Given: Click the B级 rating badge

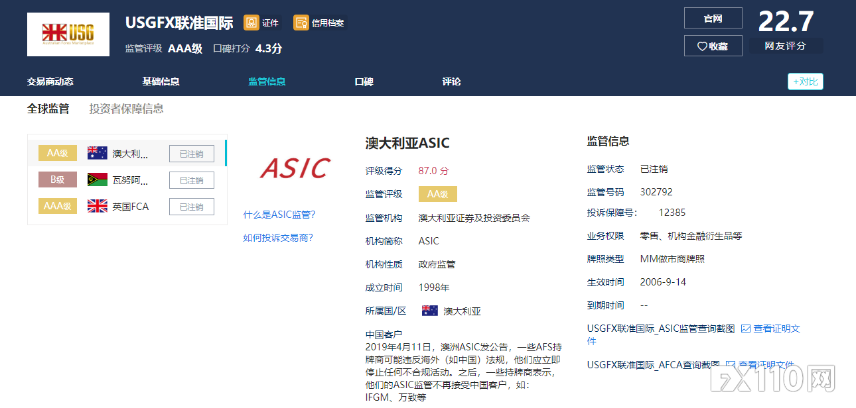Looking at the screenshot, I should tap(58, 179).
